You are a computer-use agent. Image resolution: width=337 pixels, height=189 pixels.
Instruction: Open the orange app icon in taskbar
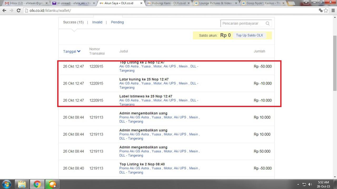[52, 184]
